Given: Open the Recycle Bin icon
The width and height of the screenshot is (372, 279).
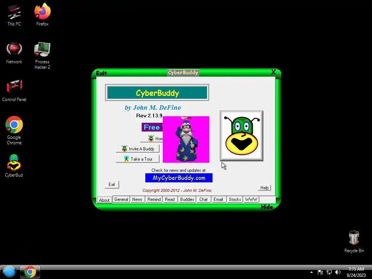Looking at the screenshot, I should [x=354, y=242].
